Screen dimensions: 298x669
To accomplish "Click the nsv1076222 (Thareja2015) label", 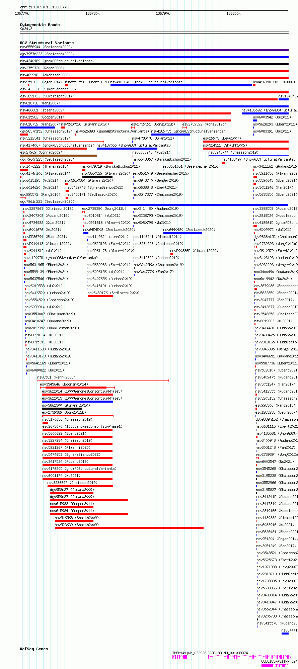I will click(x=44, y=166).
